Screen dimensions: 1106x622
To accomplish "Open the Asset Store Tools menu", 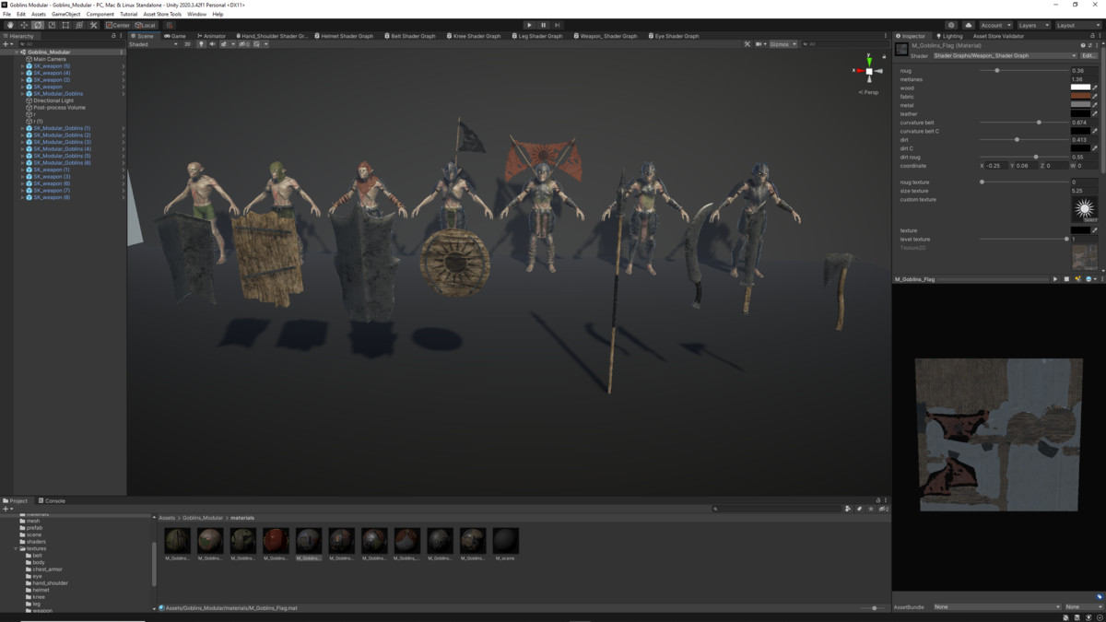I will coord(162,15).
